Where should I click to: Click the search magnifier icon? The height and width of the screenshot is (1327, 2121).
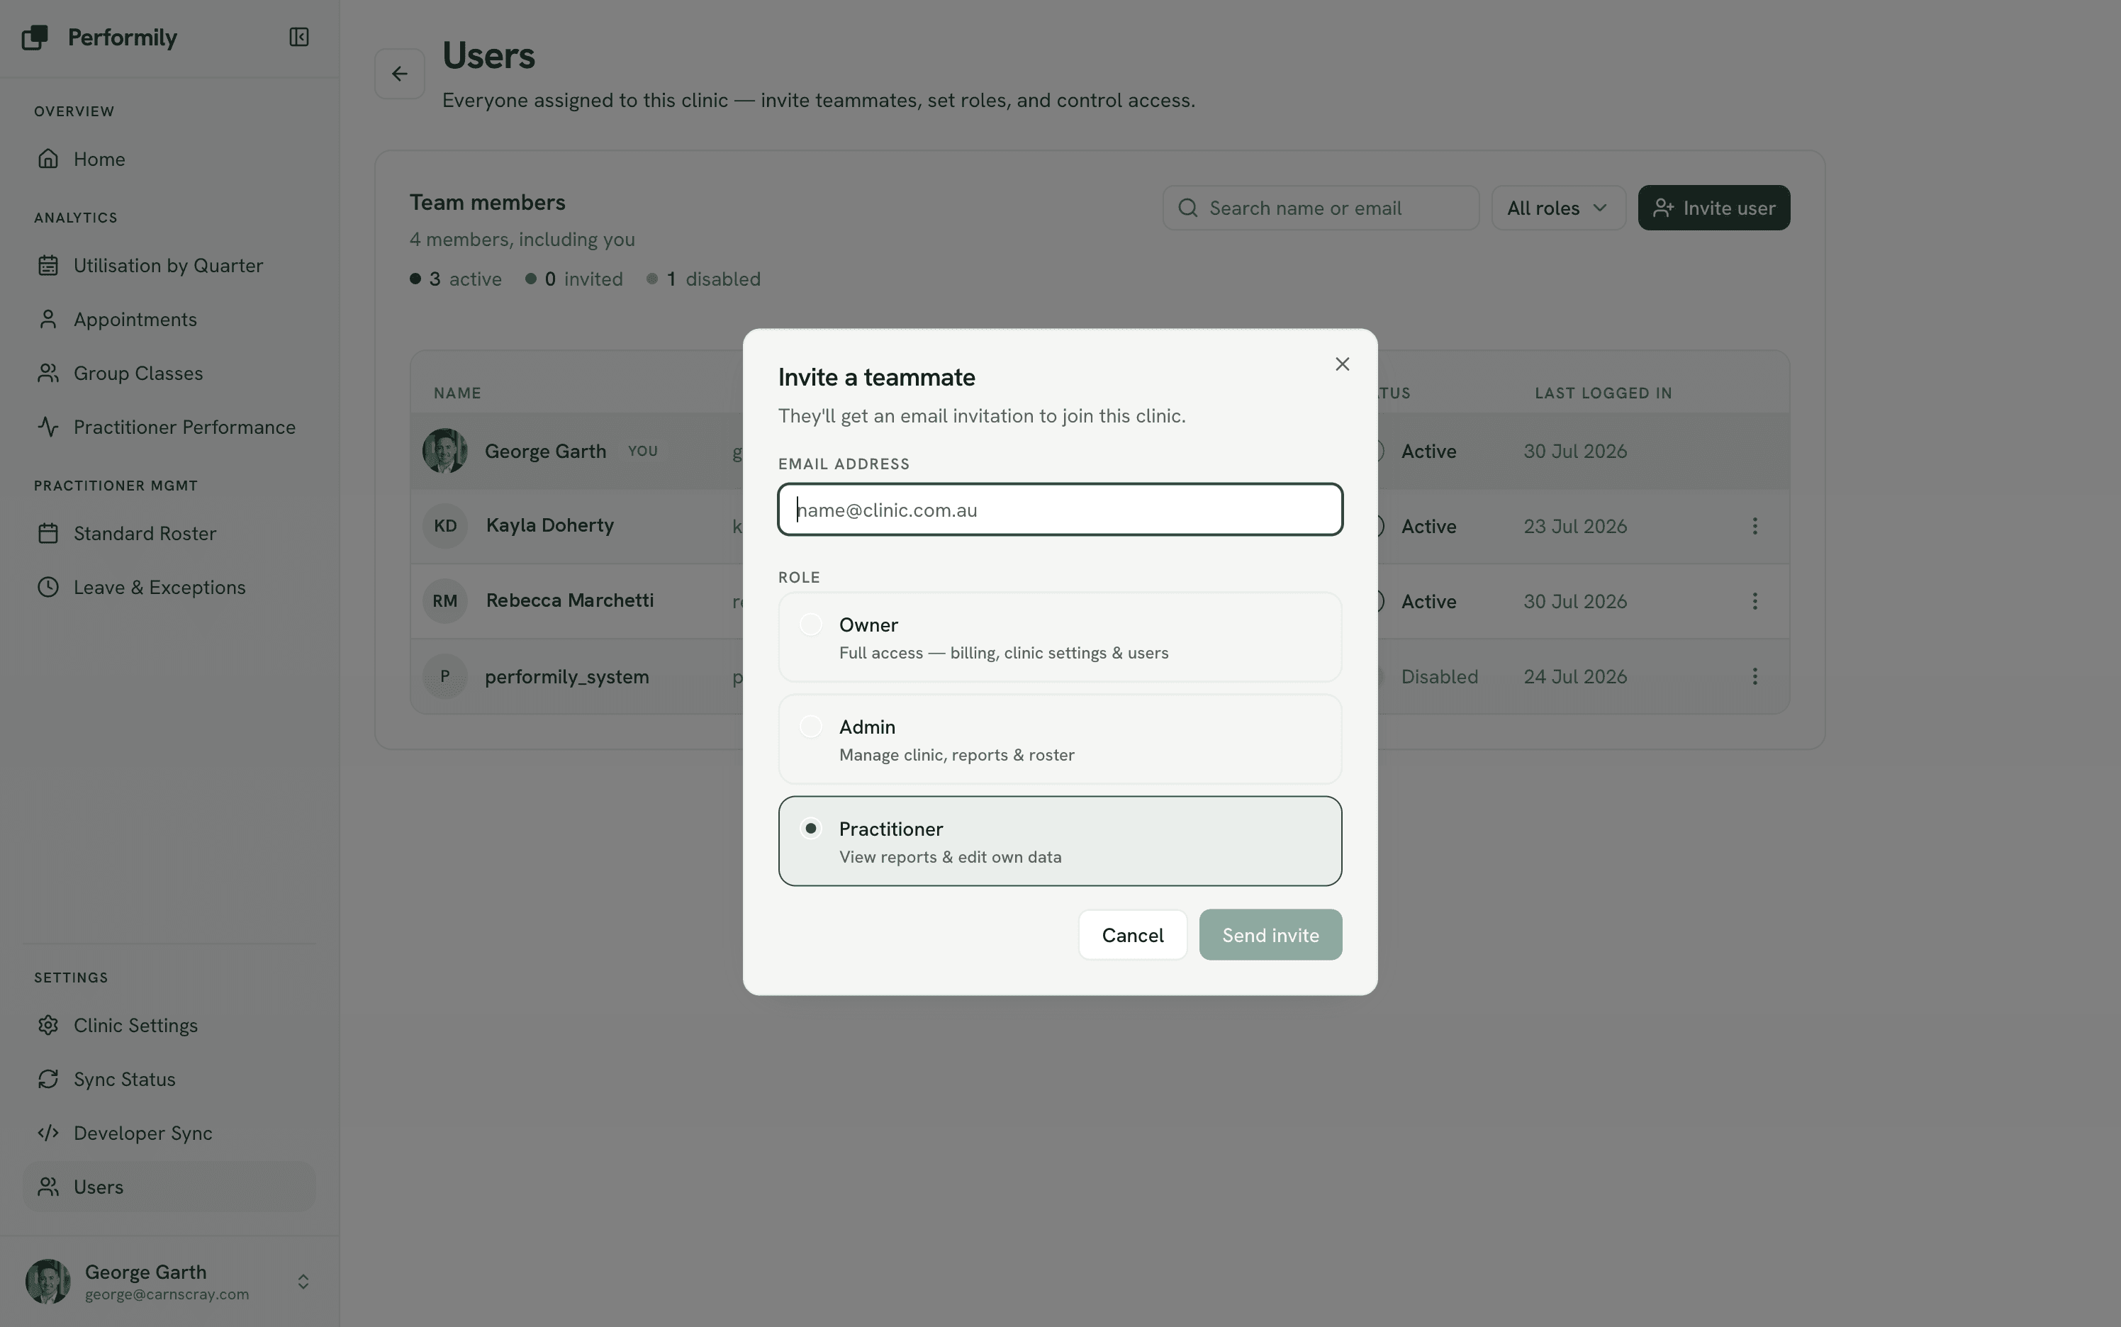pos(1188,208)
